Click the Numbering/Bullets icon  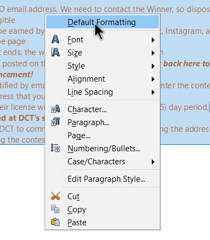pos(55,148)
